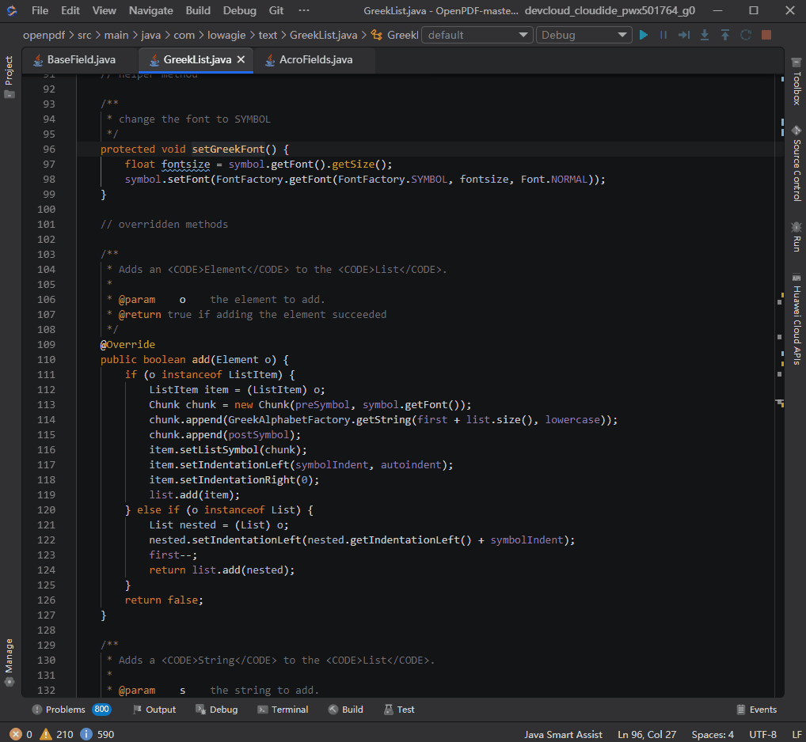The width and height of the screenshot is (806, 742).
Task: Expand the overflow '...' menu in menu bar
Action: coord(305,10)
